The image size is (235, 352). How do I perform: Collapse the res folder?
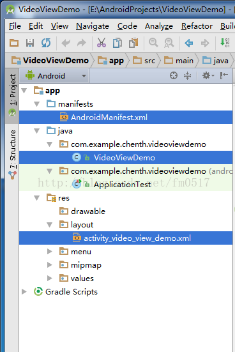pyautogui.click(x=37, y=198)
